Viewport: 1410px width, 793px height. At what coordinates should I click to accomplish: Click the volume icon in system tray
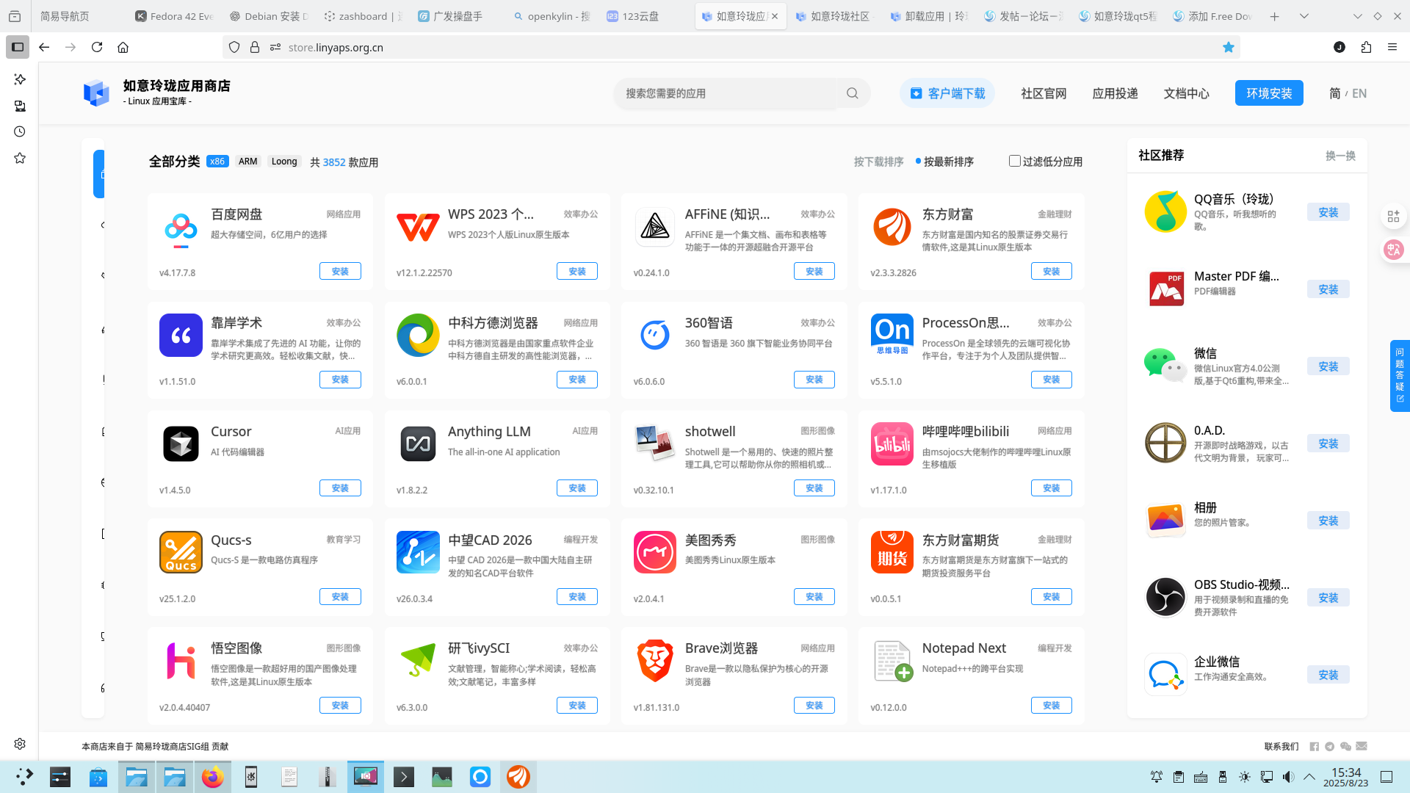(x=1288, y=777)
